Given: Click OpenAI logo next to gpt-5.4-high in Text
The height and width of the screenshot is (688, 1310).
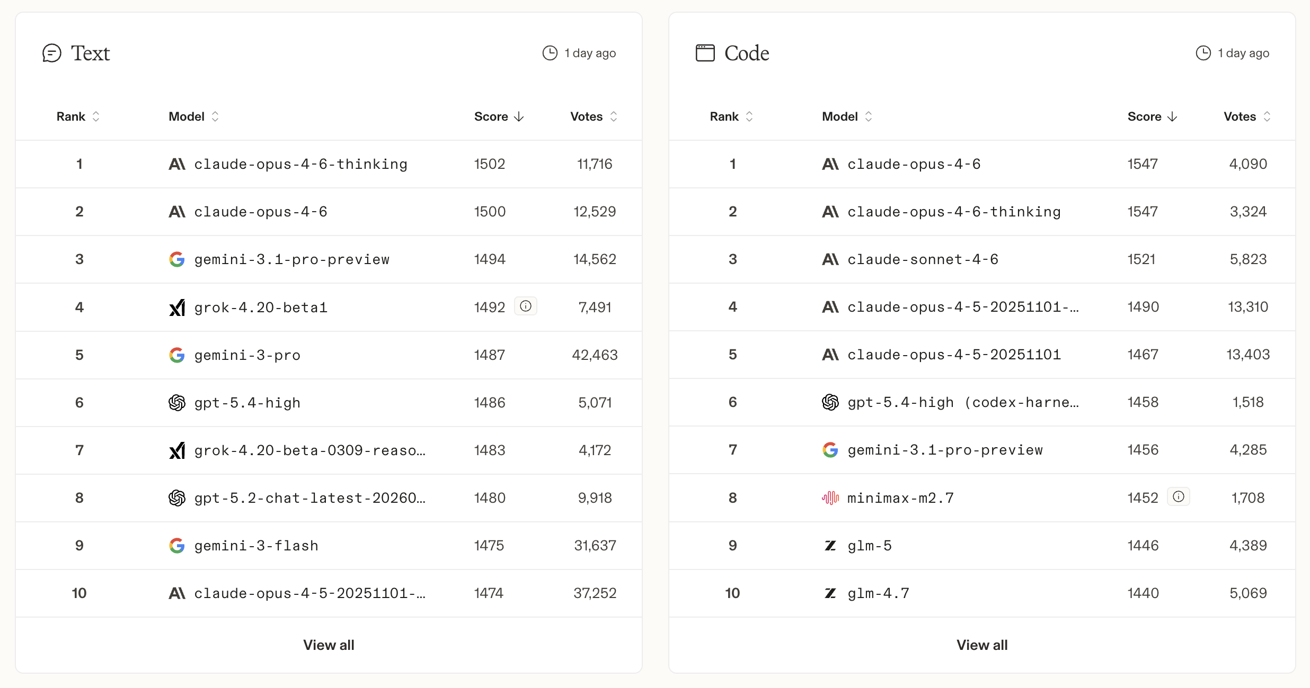Looking at the screenshot, I should coord(177,403).
